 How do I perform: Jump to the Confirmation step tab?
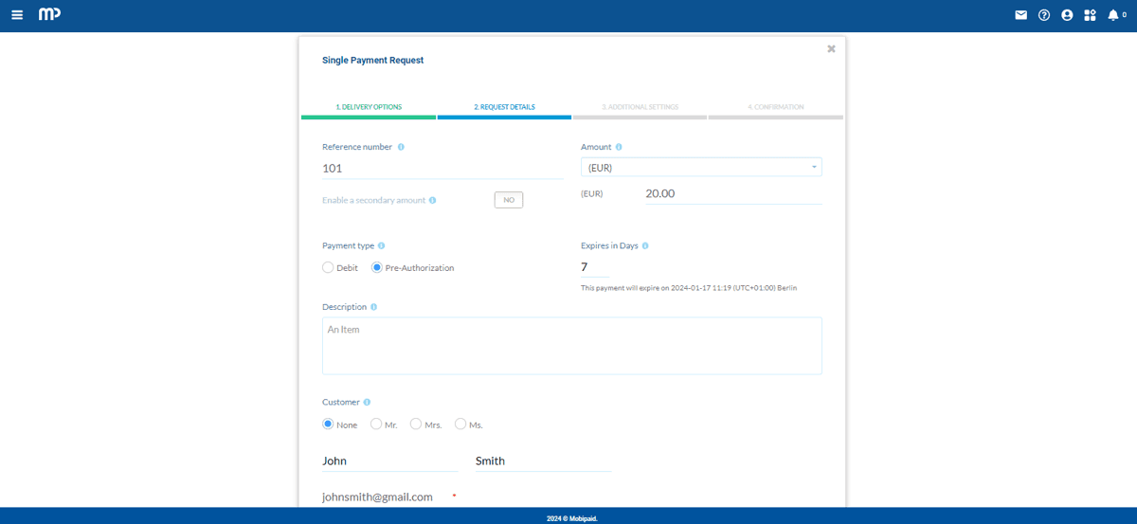[x=775, y=107]
